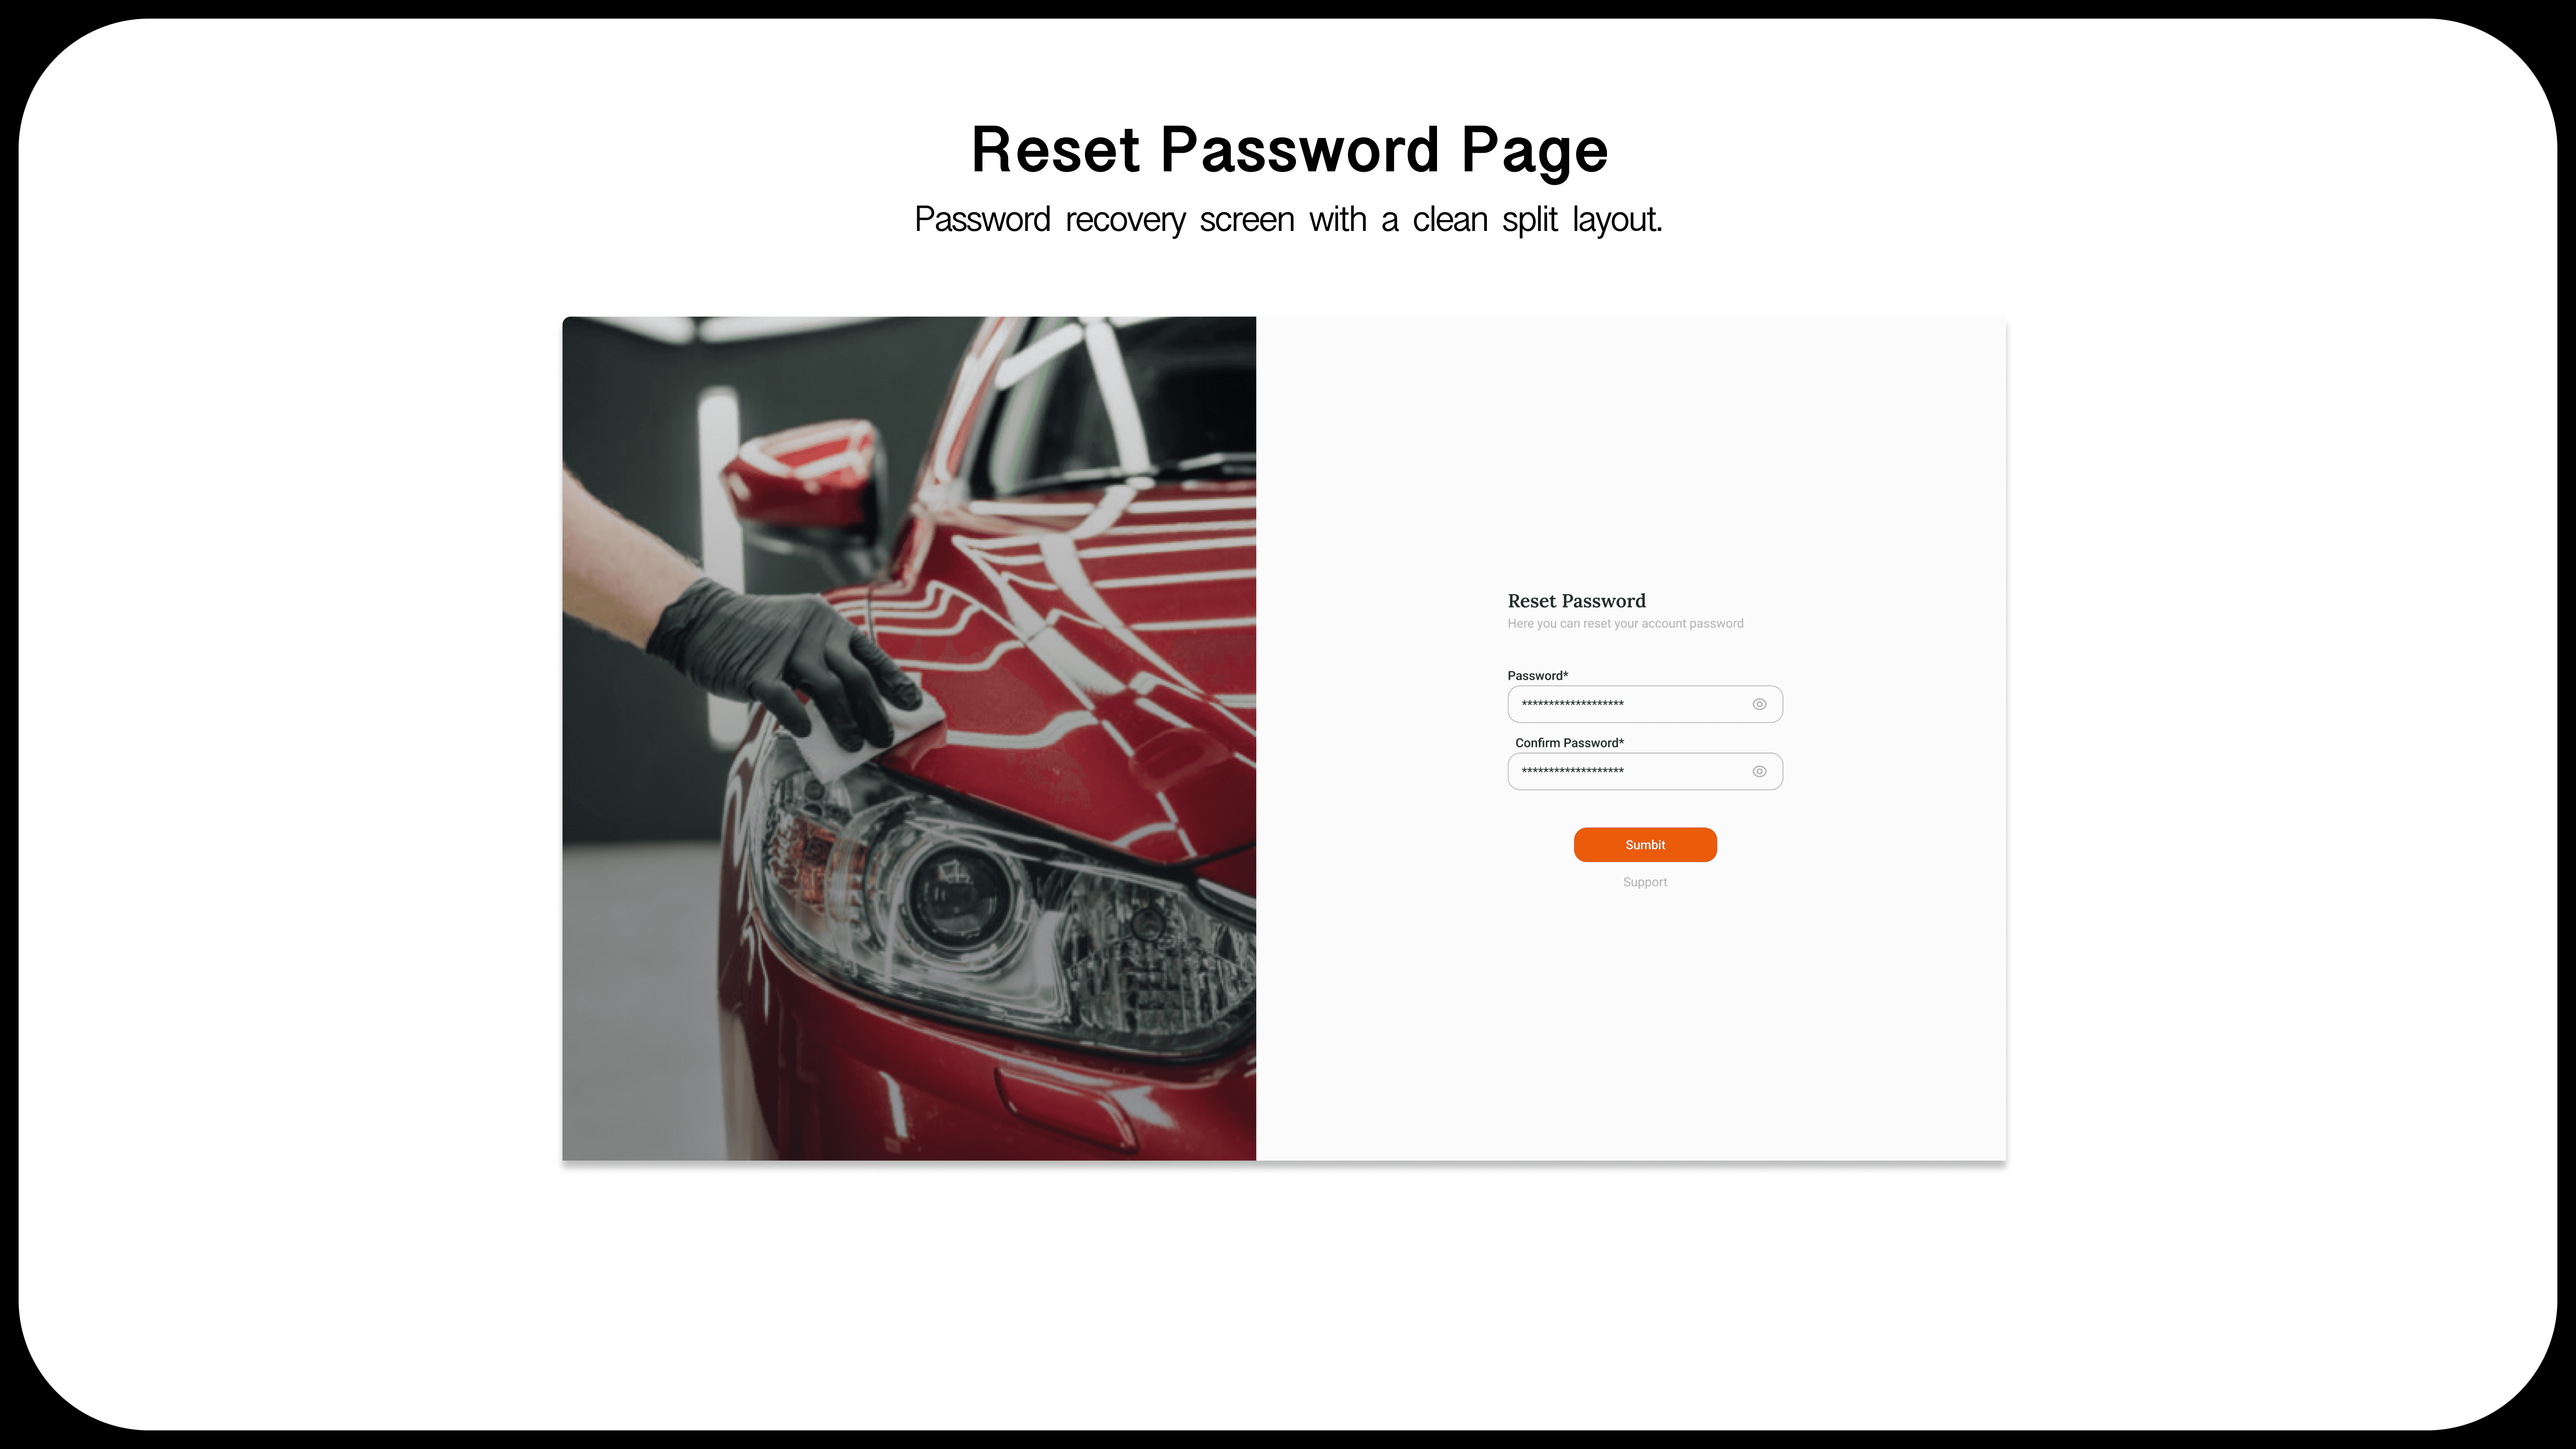Screen dimensions: 2576x1449
Task: Click the "Here you can reset your account password" text
Action: 1625,624
